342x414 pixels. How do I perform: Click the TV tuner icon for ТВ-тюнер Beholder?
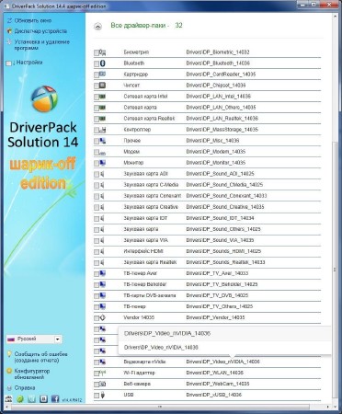103,284
